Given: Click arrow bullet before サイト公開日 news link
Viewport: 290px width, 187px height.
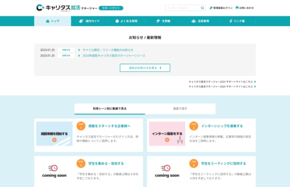Looking at the screenshot, I should point(79,50).
